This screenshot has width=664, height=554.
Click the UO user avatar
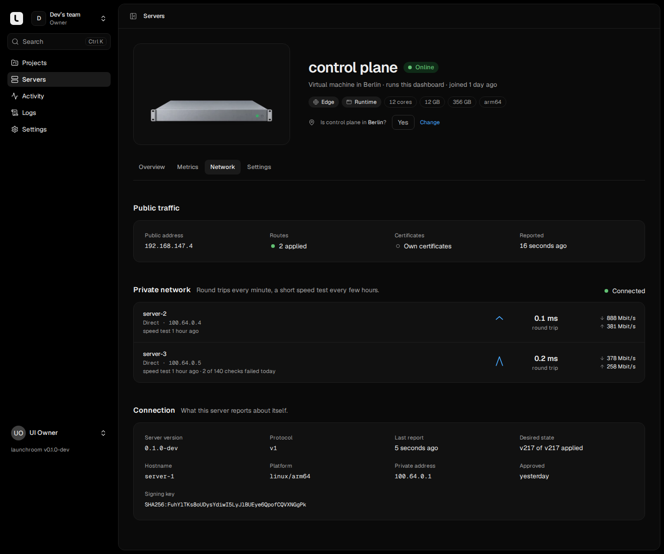(x=18, y=433)
